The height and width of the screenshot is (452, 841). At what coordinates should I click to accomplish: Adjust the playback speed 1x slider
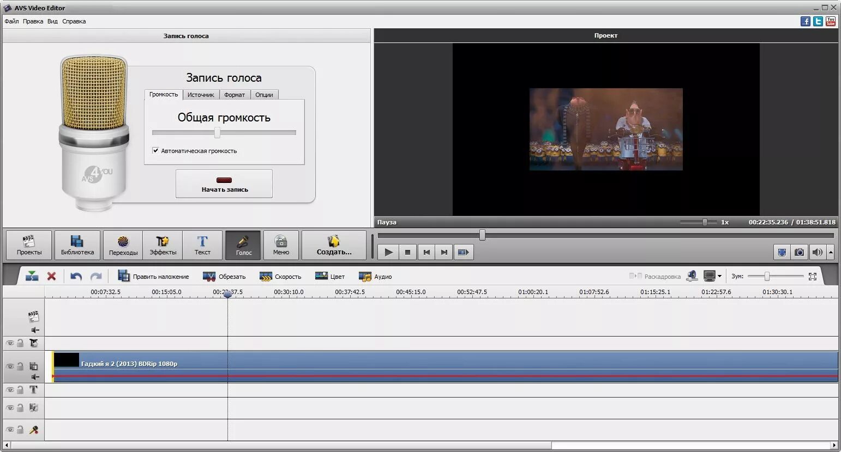click(705, 222)
